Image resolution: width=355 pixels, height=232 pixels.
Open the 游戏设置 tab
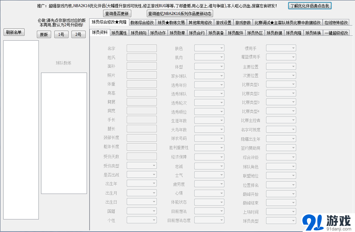223,23
